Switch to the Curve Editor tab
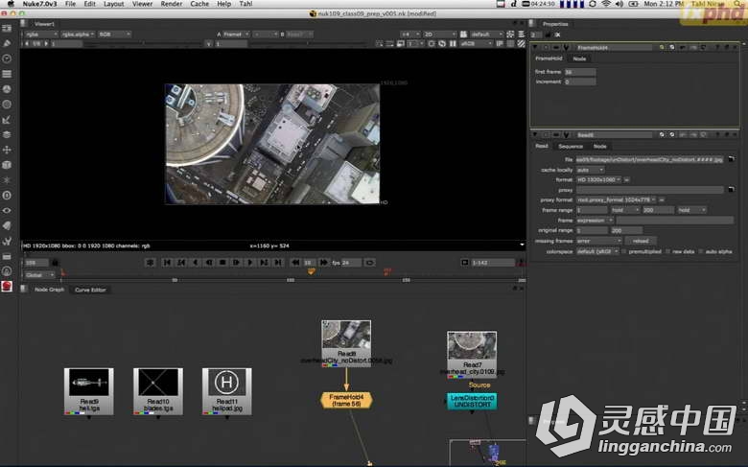 [x=90, y=290]
